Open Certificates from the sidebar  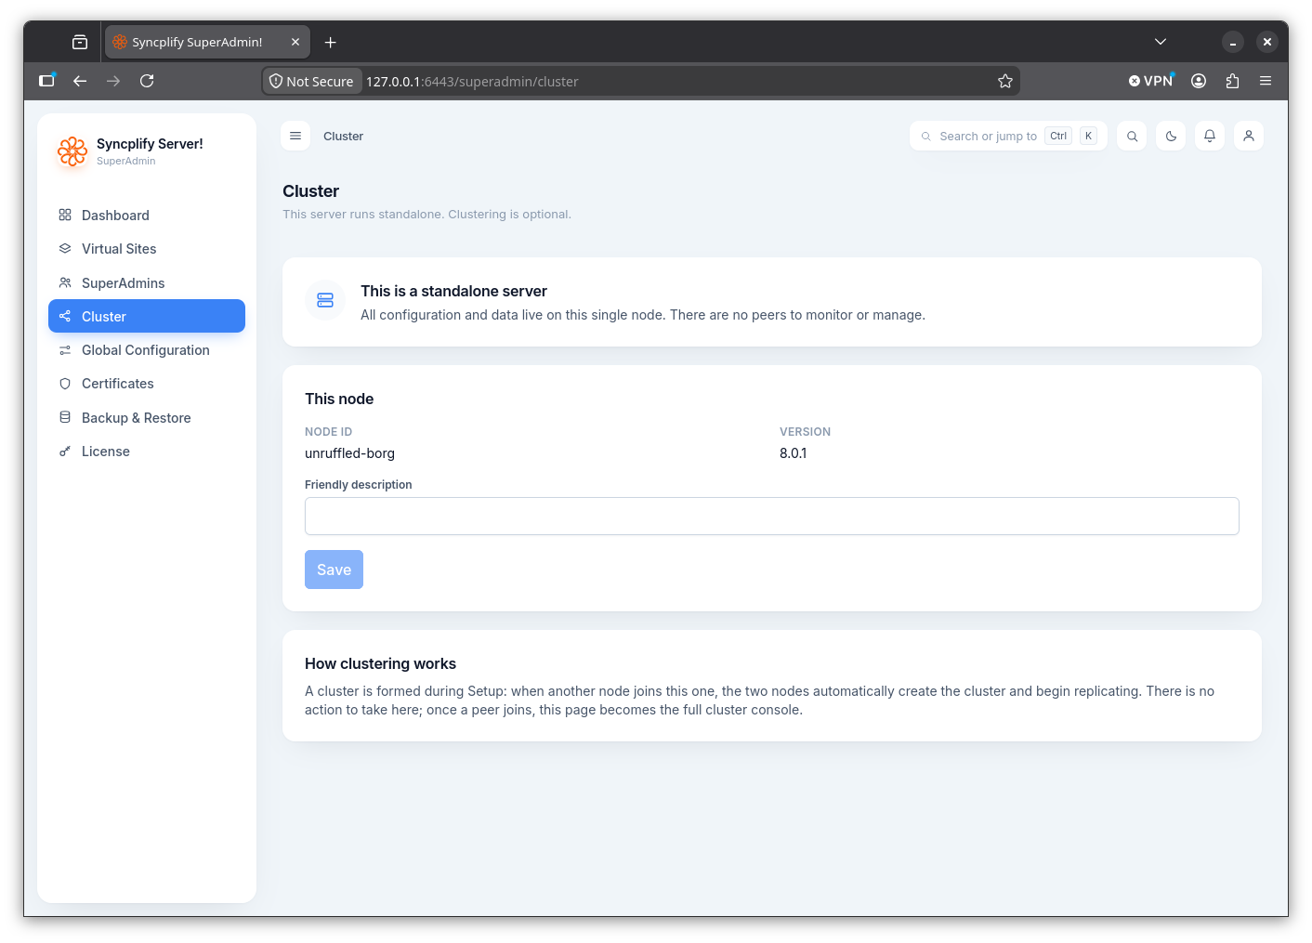coord(147,384)
